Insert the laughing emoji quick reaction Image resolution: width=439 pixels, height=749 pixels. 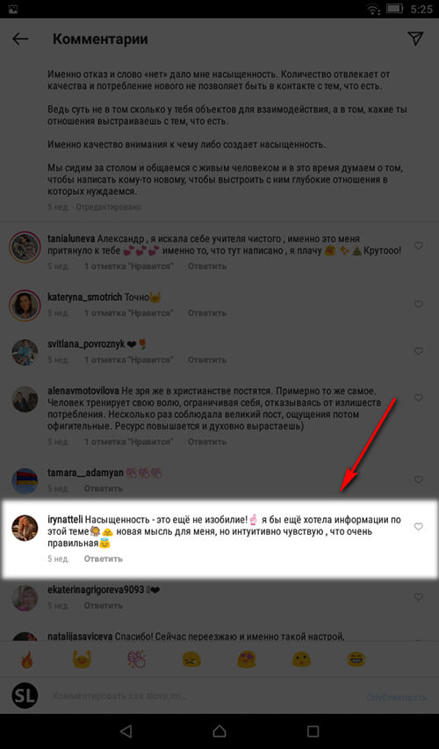[356, 660]
